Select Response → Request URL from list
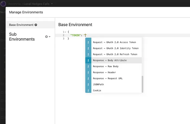The height and width of the screenshot is (124, 190). (108, 78)
